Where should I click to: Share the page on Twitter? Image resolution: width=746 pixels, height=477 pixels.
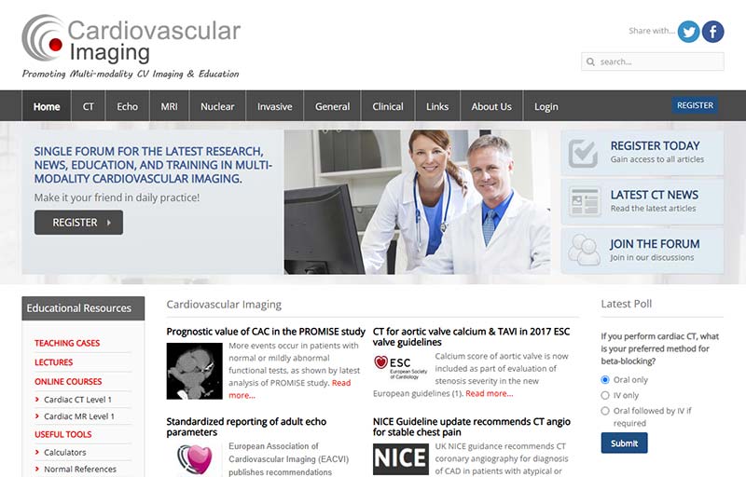[688, 32]
